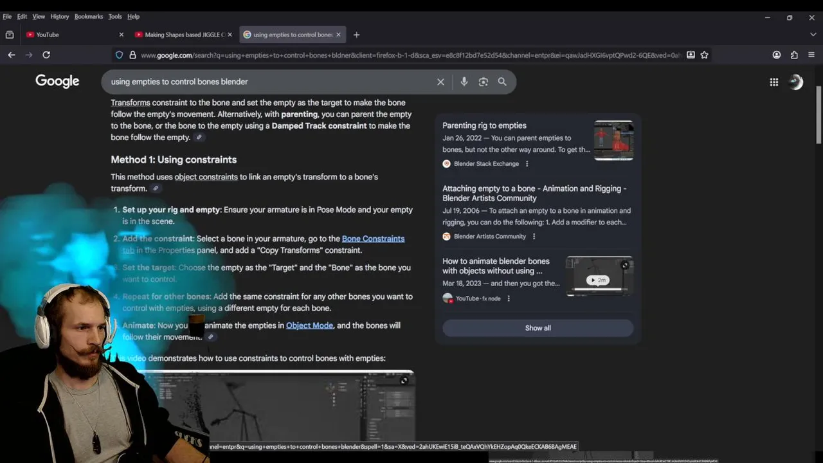This screenshot has width=823, height=463.
Task: Click the Google logo
Action: 57,81
